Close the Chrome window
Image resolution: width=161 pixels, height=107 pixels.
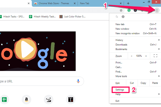(x=156, y=2)
